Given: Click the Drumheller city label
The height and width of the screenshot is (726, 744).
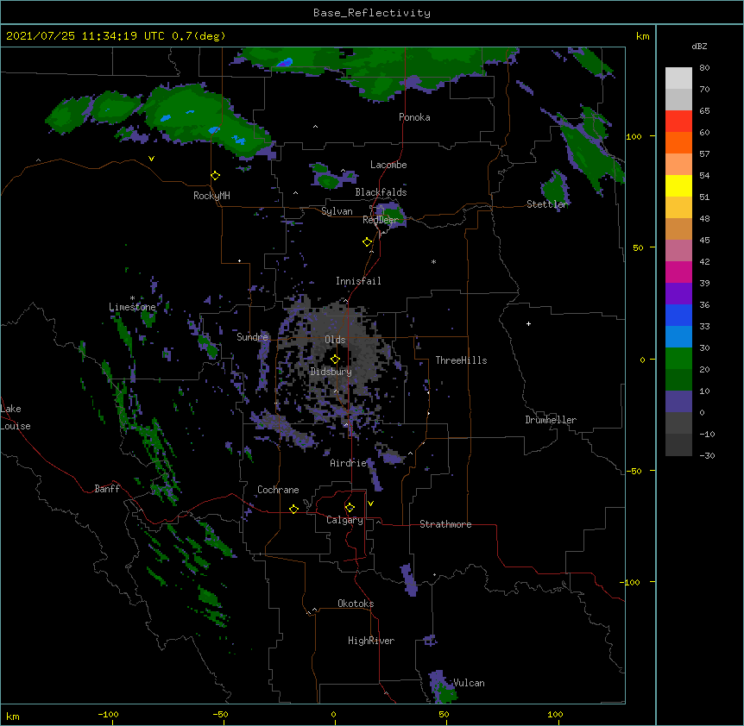Looking at the screenshot, I should (x=551, y=420).
